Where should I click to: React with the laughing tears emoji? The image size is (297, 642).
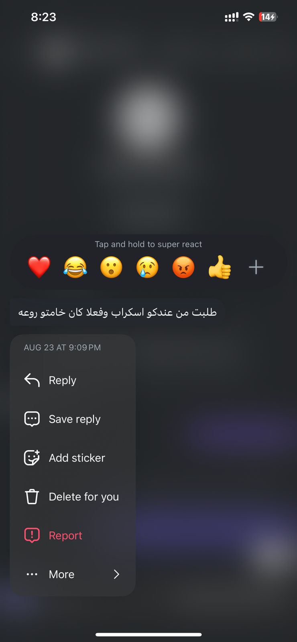coord(75,267)
